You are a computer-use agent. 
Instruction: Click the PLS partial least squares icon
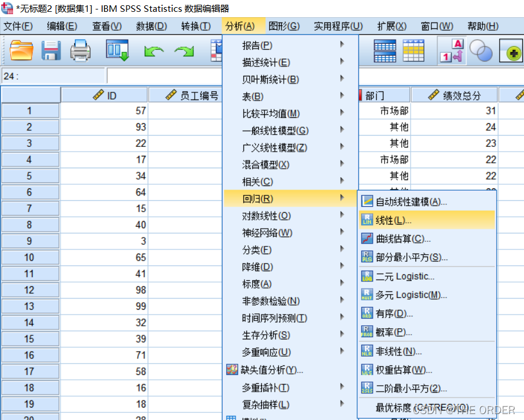(x=367, y=257)
